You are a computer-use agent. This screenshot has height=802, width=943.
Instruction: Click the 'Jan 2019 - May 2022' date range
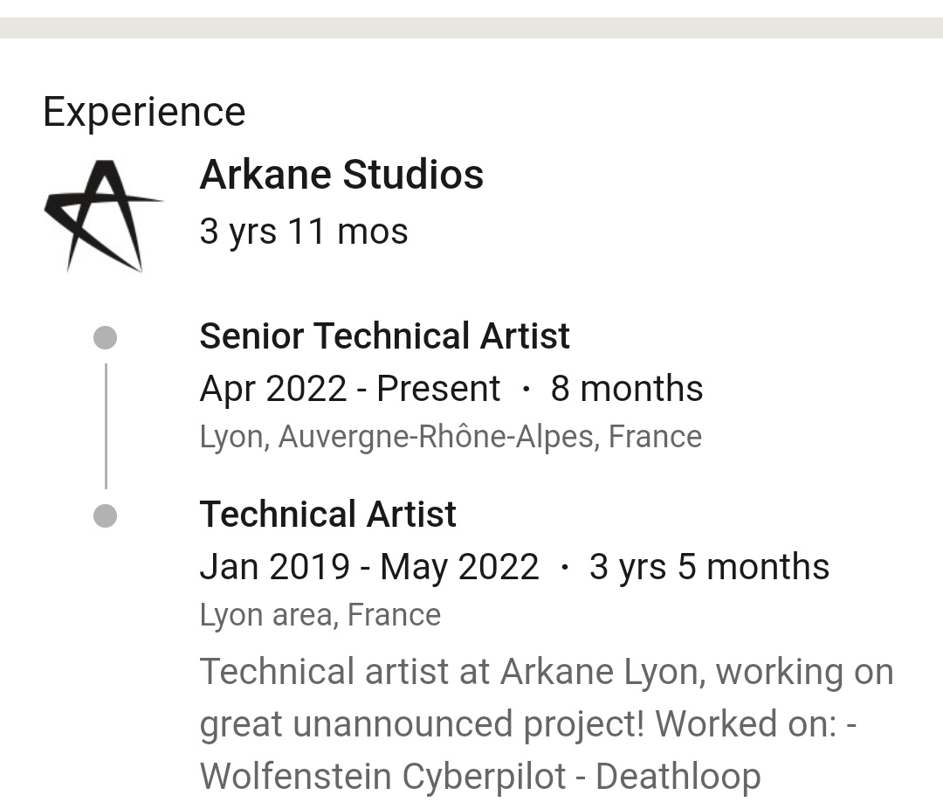pos(368,567)
